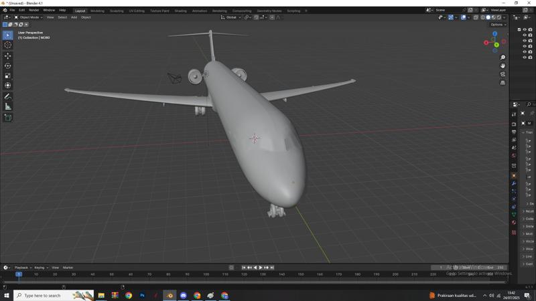Open the viewport View menu
Viewport: 536px width, 301px height.
coord(50,17)
